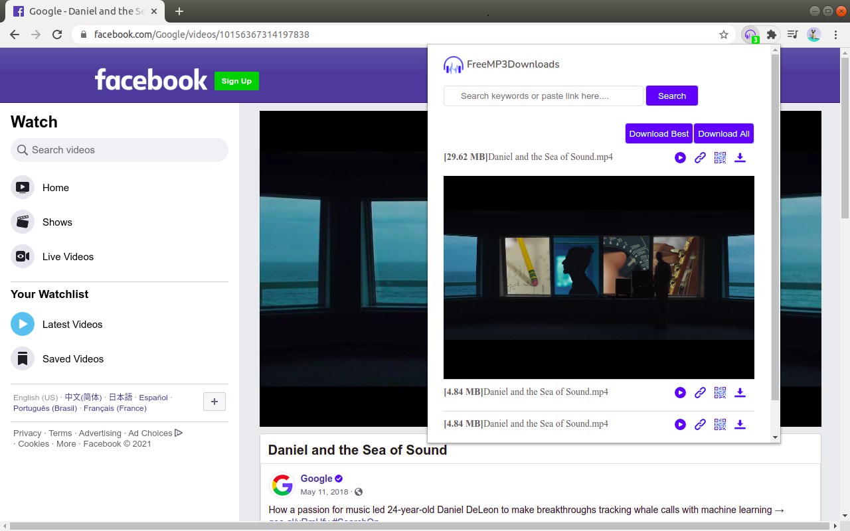The height and width of the screenshot is (531, 850).
Task: Open Live Videos section
Action: [x=120, y=257]
